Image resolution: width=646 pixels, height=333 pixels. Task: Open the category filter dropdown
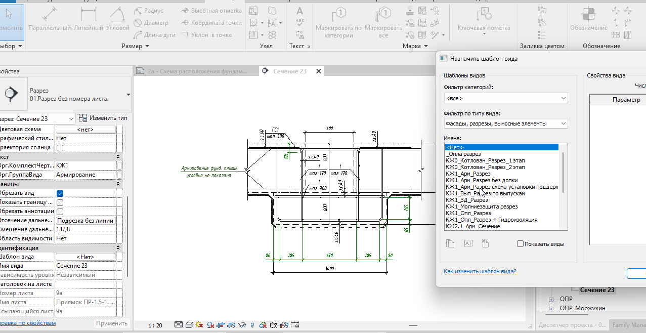(x=505, y=98)
